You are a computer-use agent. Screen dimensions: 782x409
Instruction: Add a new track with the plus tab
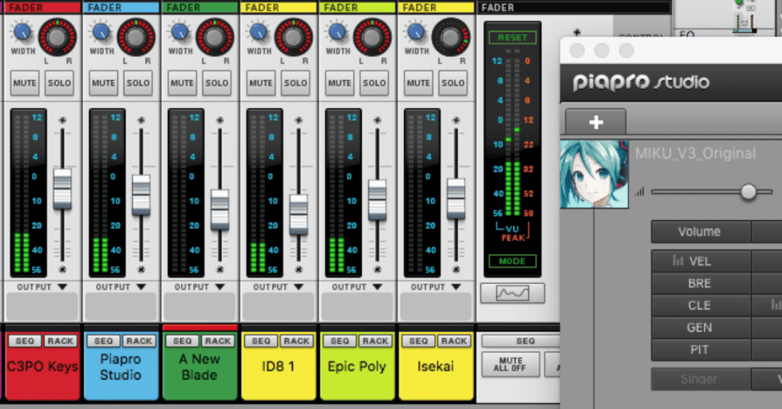[x=596, y=122]
